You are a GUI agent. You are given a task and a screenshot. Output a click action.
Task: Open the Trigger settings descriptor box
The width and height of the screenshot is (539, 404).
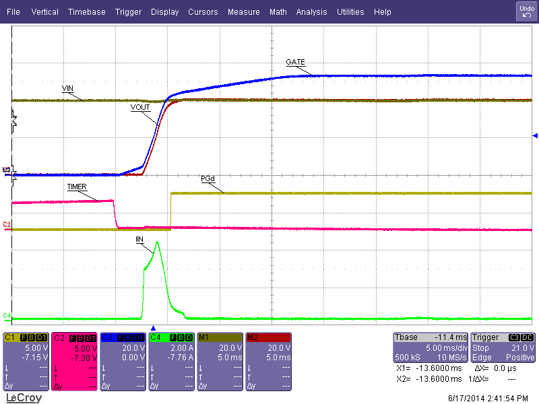click(503, 348)
